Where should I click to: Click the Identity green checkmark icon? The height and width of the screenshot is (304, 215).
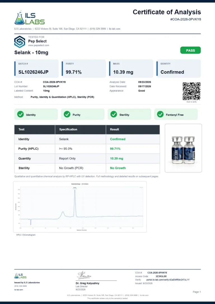(x=20, y=114)
